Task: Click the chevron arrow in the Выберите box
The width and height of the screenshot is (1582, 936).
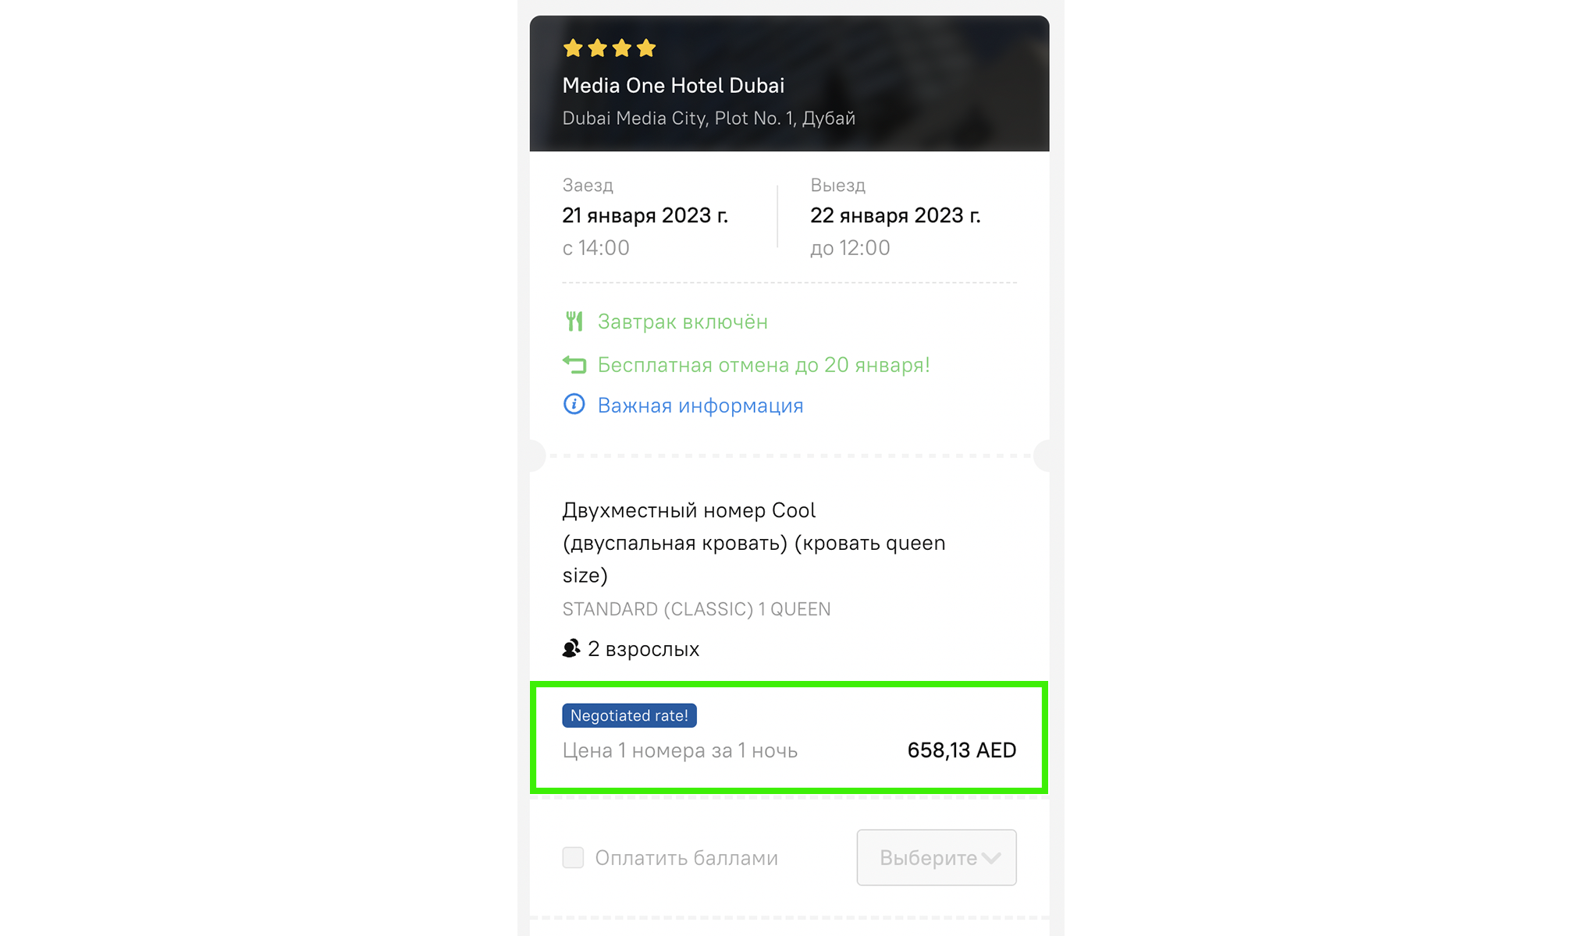Action: tap(992, 858)
